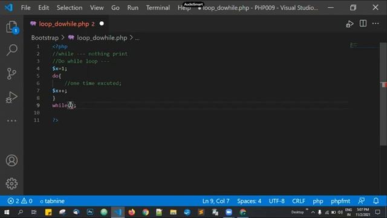Click the comment '//one time excuted;'

click(x=93, y=84)
